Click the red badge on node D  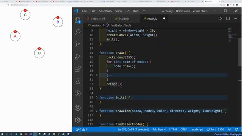39,49
